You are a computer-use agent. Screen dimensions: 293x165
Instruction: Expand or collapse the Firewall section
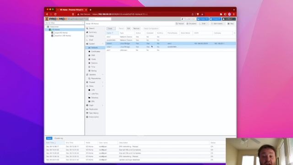(103, 82)
